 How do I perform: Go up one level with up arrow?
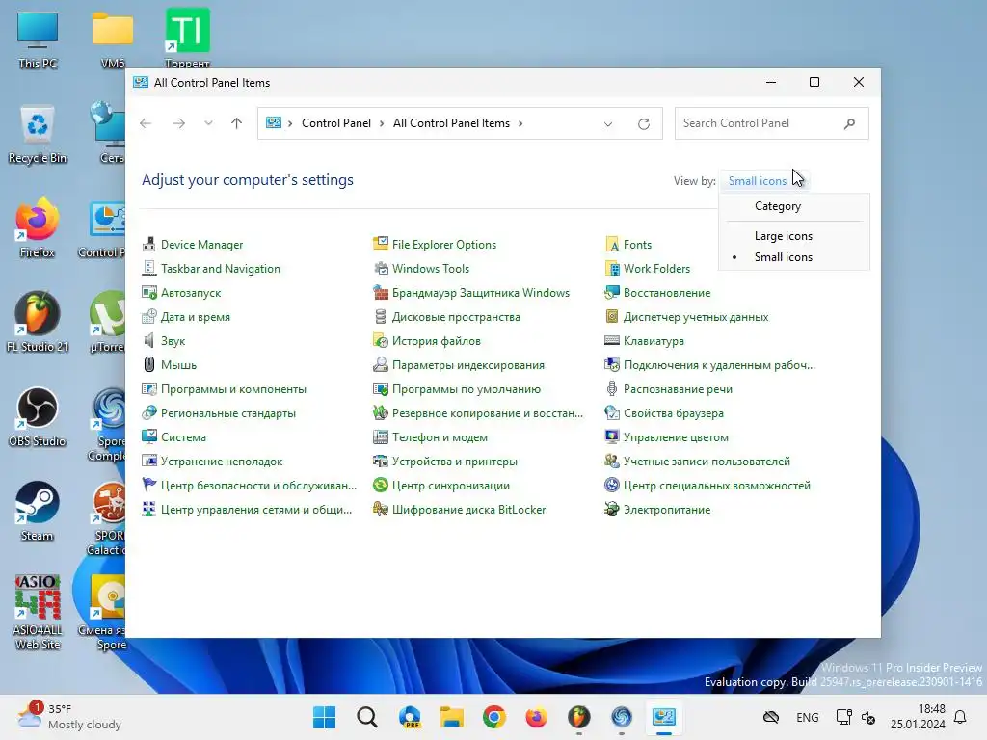pyautogui.click(x=237, y=123)
